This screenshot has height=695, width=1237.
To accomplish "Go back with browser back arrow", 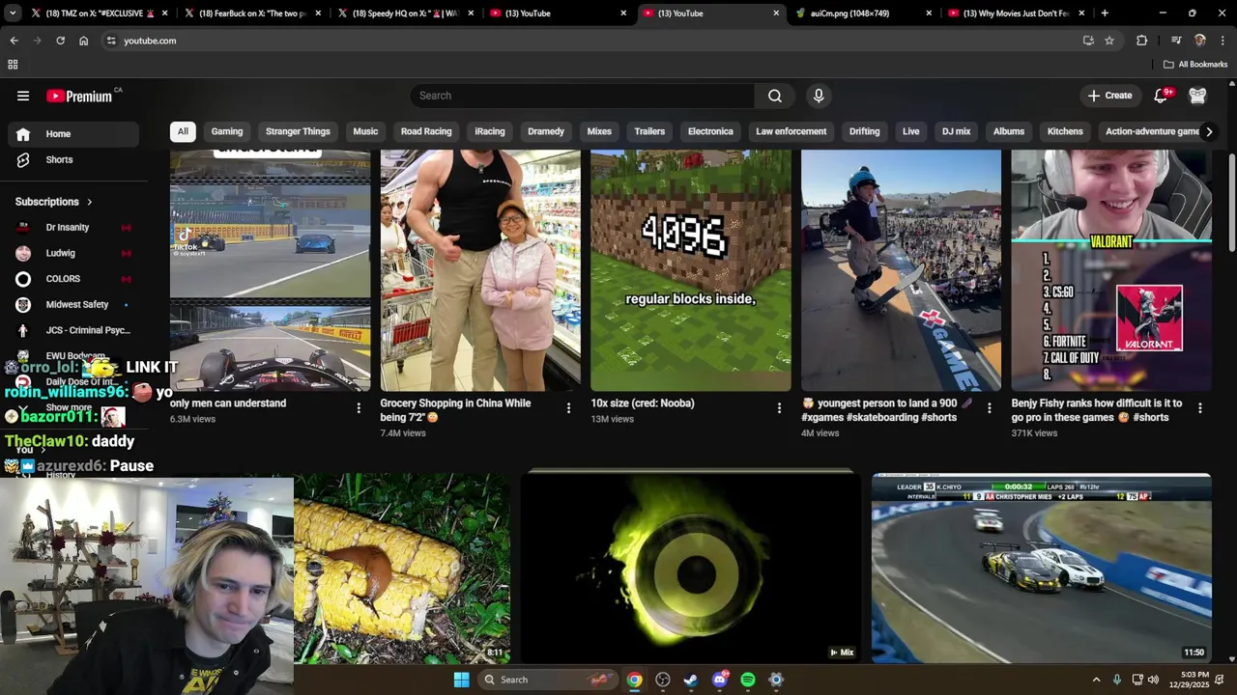I will click(14, 41).
